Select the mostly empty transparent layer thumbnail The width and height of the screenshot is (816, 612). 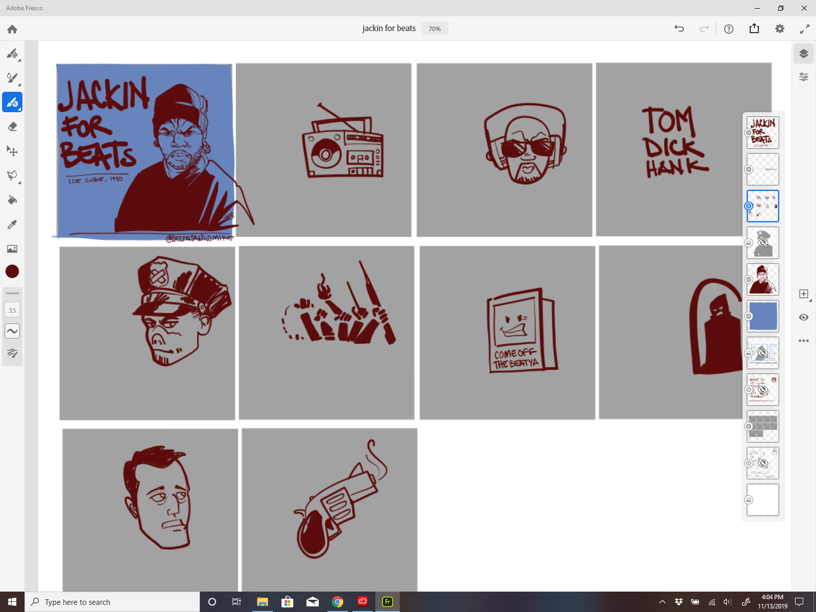[763, 169]
